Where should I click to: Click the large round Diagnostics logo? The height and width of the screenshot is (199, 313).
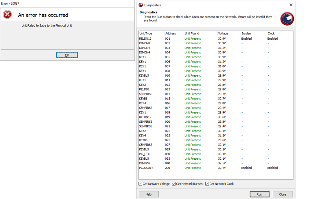tap(287, 19)
